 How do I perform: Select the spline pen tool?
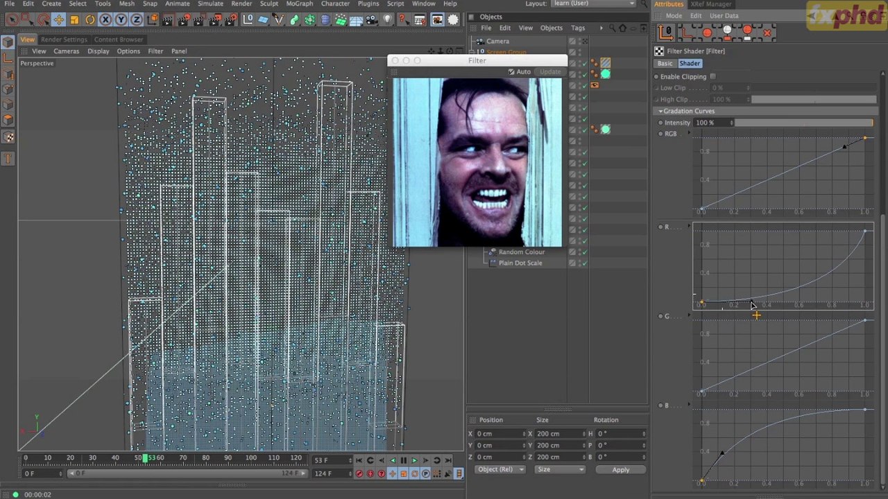(x=279, y=19)
